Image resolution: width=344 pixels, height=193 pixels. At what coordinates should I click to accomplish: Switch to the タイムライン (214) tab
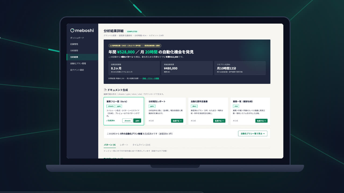click(141, 145)
